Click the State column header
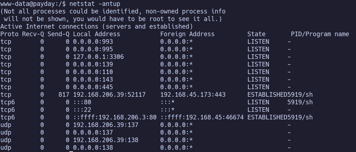The height and width of the screenshot is (152, 356). (256, 34)
